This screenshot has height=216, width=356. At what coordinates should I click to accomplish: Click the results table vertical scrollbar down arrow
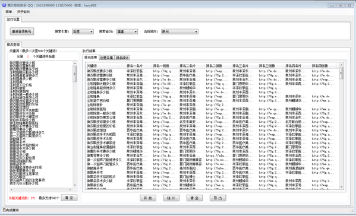341,187
